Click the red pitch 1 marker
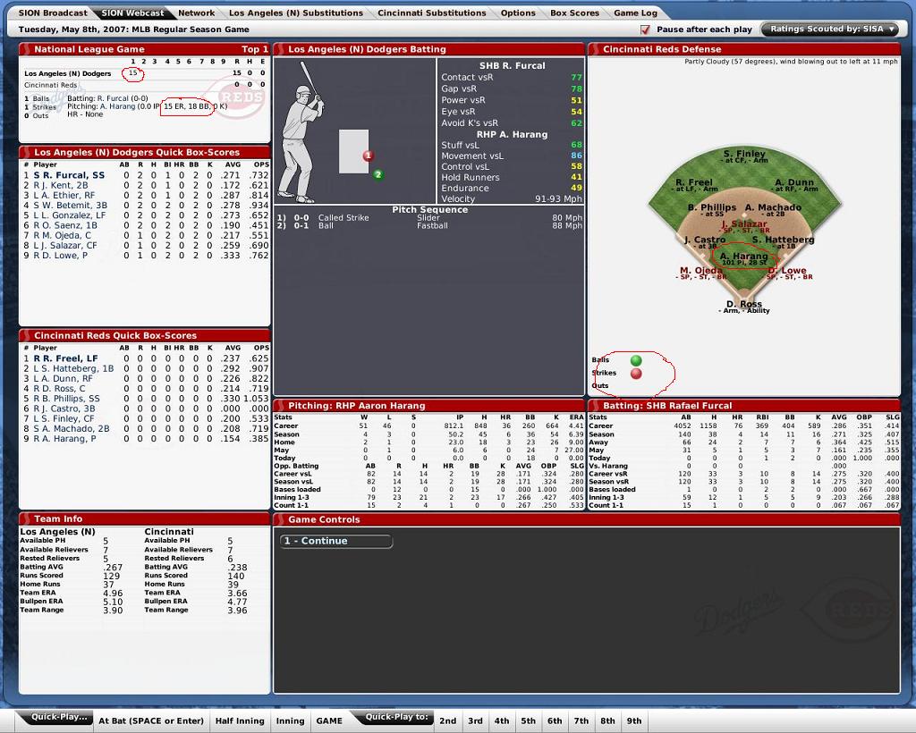The height and width of the screenshot is (733, 916). click(368, 156)
